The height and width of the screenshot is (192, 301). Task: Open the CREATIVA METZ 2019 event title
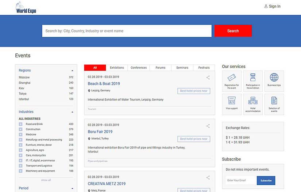tap(107, 184)
